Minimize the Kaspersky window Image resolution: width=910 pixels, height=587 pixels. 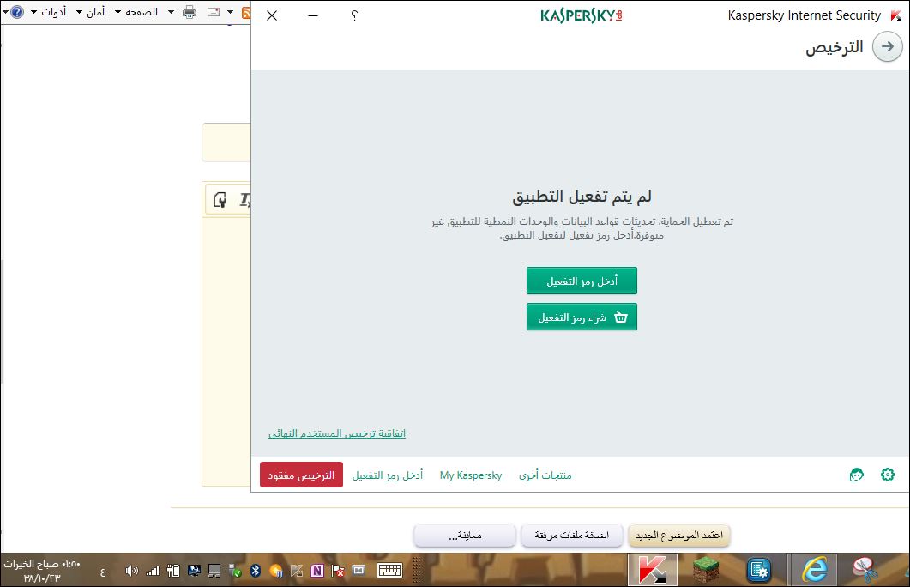click(313, 15)
